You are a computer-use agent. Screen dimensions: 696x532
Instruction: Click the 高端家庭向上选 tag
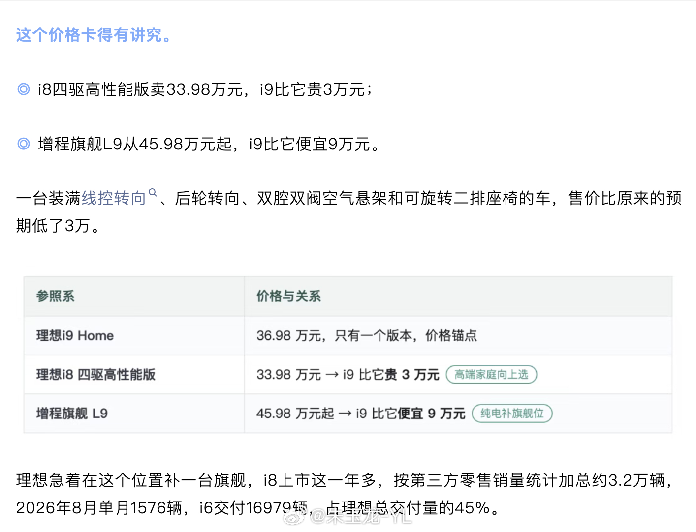click(x=491, y=375)
